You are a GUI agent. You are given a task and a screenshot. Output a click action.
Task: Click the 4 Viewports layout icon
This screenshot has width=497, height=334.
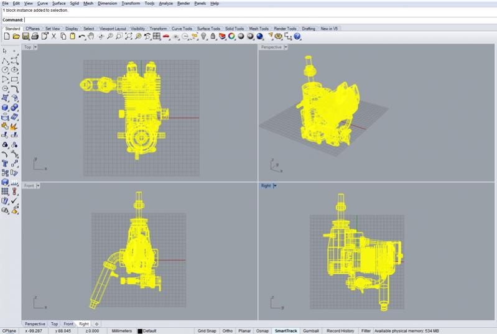coord(157,37)
